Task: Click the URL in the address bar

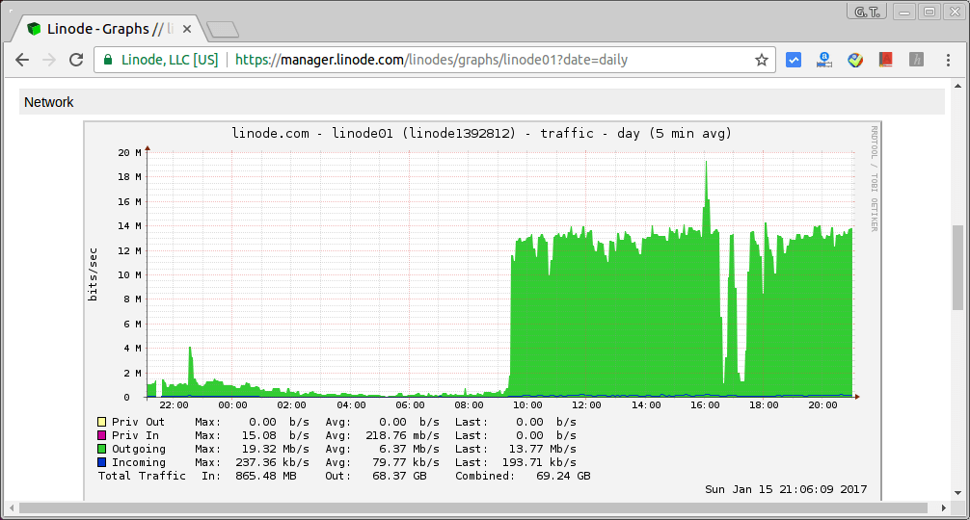Action: coord(434,60)
